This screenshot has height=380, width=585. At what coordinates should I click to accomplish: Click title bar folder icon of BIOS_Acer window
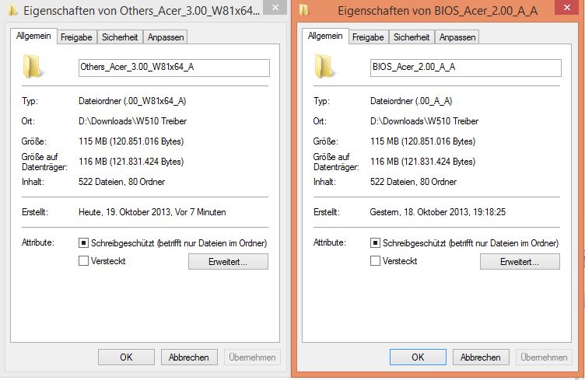point(303,12)
